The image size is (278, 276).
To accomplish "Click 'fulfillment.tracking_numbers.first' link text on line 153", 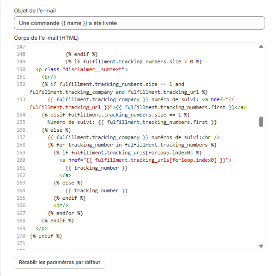I will pyautogui.click(x=175, y=107).
